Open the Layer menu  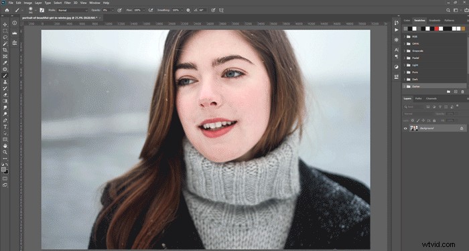38,3
